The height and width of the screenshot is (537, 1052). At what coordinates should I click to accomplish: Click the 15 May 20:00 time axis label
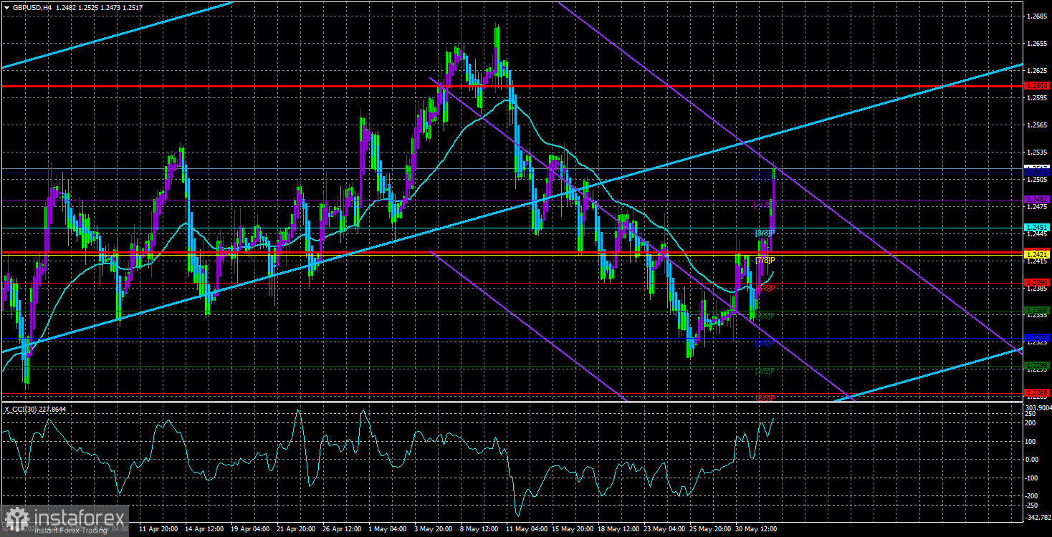coord(571,530)
